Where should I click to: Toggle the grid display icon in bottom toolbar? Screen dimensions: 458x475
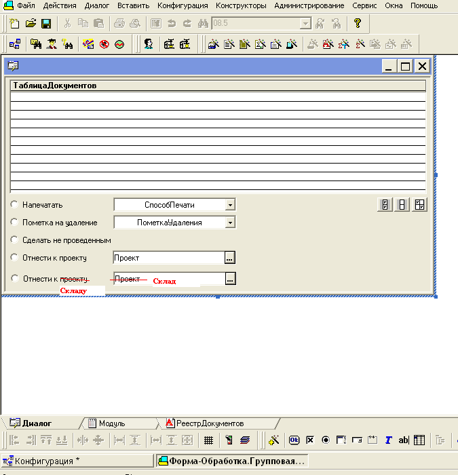(x=208, y=440)
